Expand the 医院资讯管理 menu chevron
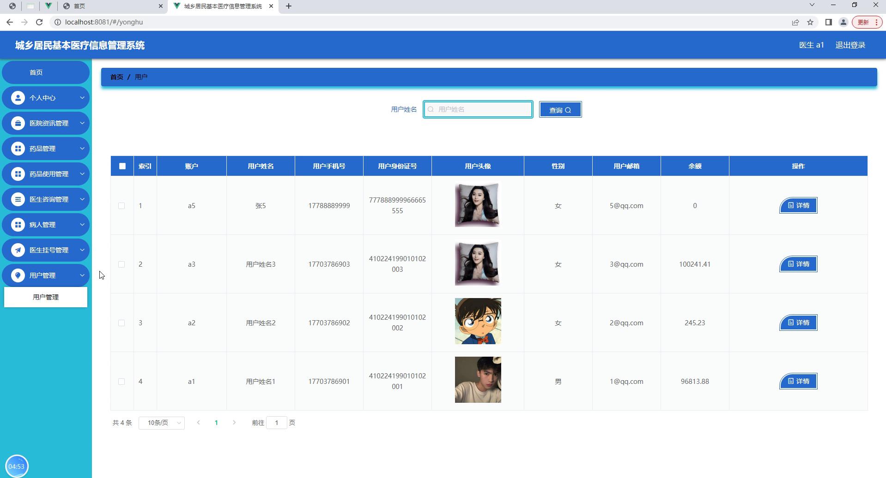 click(x=82, y=123)
